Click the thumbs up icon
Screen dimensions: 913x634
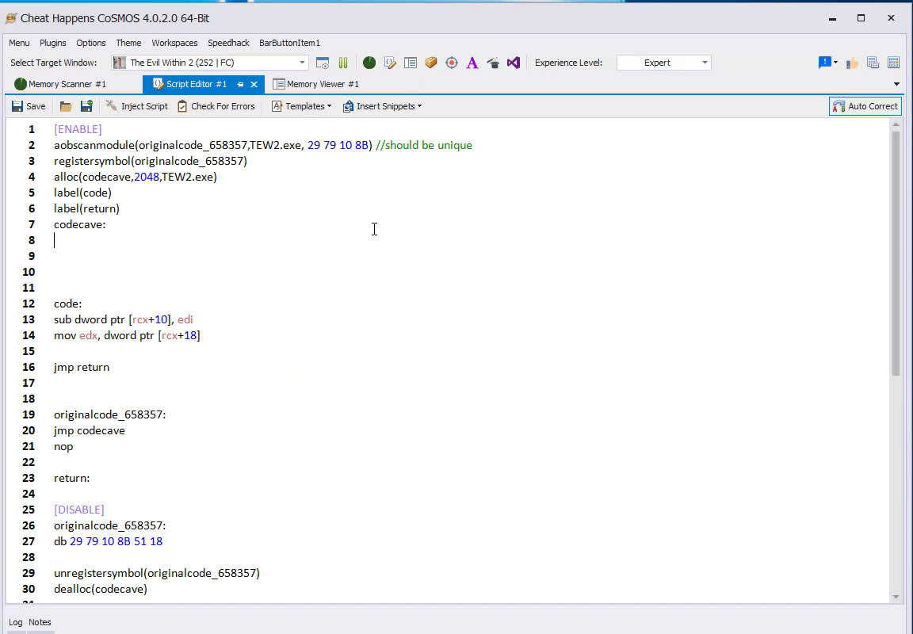pos(853,63)
